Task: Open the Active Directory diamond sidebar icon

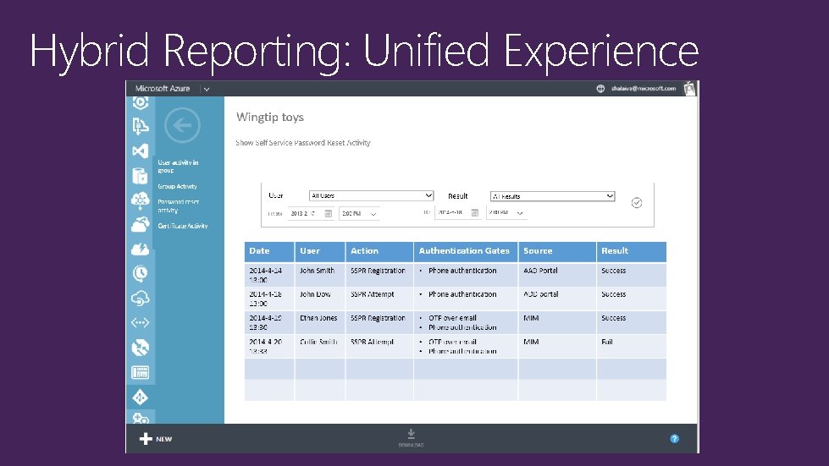Action: (140, 397)
